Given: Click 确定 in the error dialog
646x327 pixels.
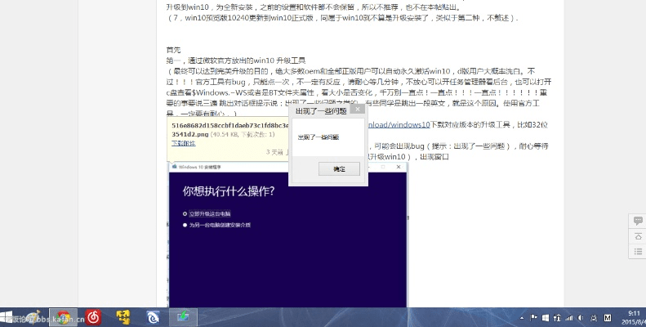Looking at the screenshot, I should point(339,168).
